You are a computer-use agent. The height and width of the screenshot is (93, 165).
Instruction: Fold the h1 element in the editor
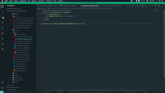[42, 14]
